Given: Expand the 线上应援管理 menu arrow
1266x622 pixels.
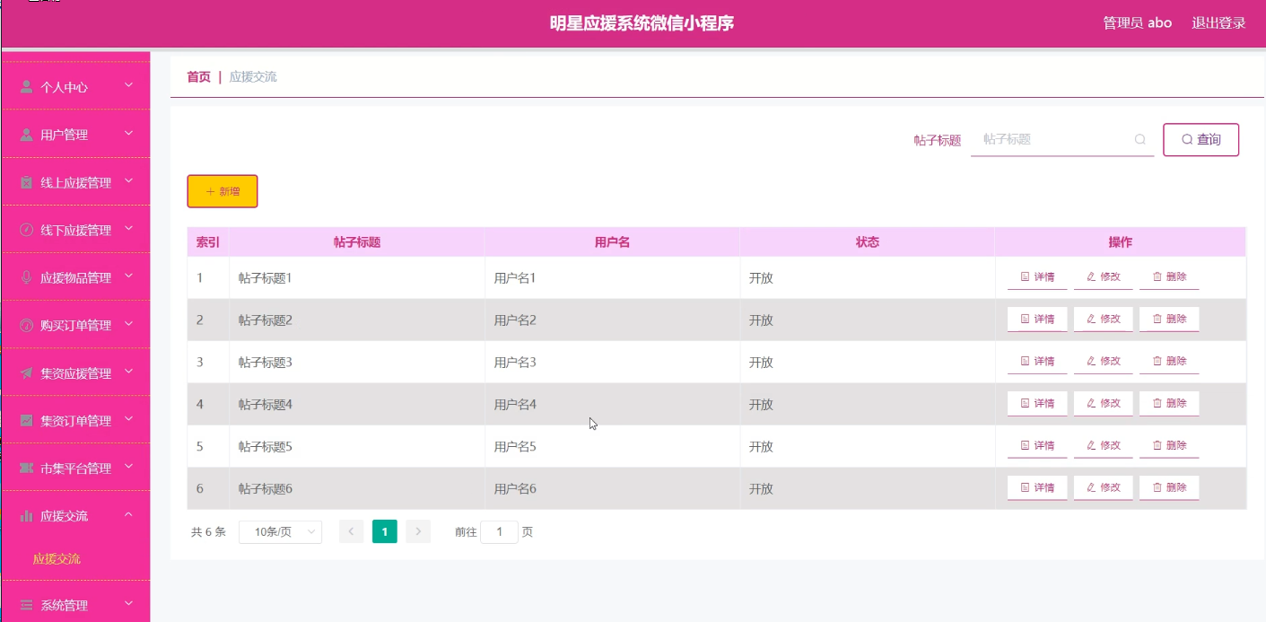Looking at the screenshot, I should click(128, 180).
